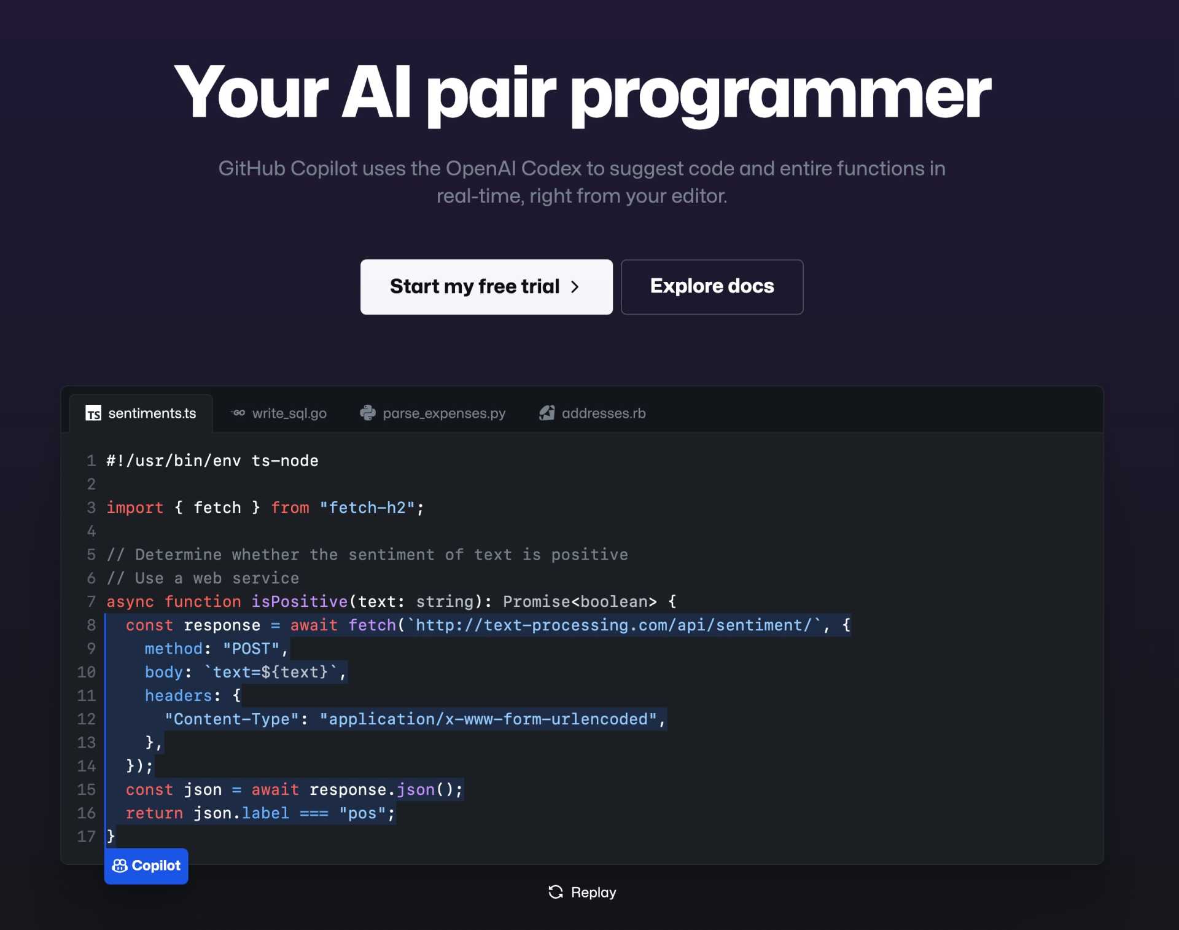Click the "fetch-h2" import string
Image resolution: width=1179 pixels, height=930 pixels.
pos(367,507)
